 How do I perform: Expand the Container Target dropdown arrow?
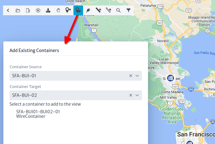click(137, 95)
